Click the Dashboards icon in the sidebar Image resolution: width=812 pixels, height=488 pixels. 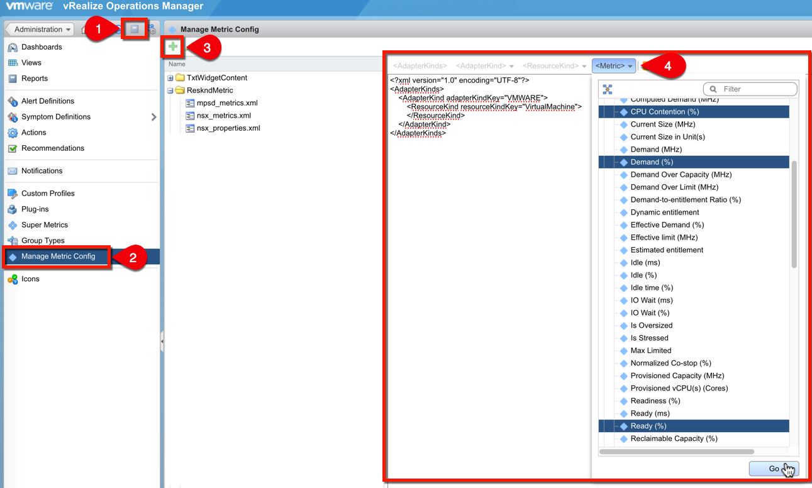point(12,47)
